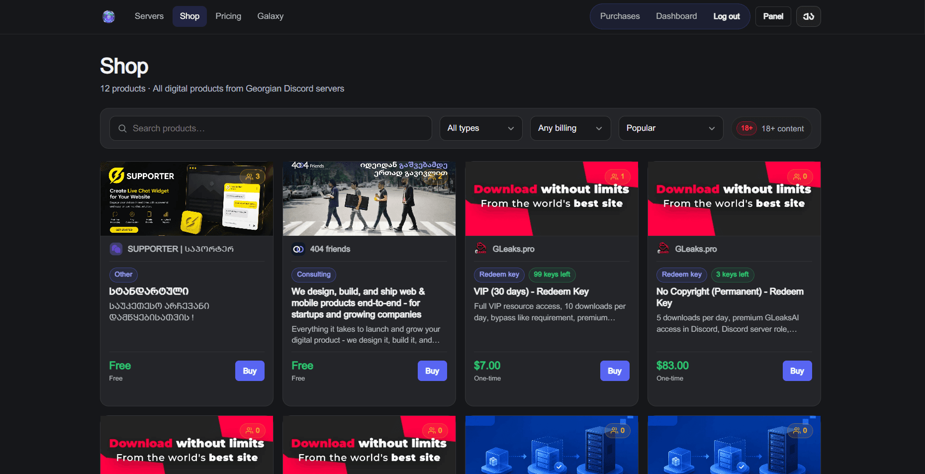Open GLeaks.pro link on VIP card

click(513, 249)
